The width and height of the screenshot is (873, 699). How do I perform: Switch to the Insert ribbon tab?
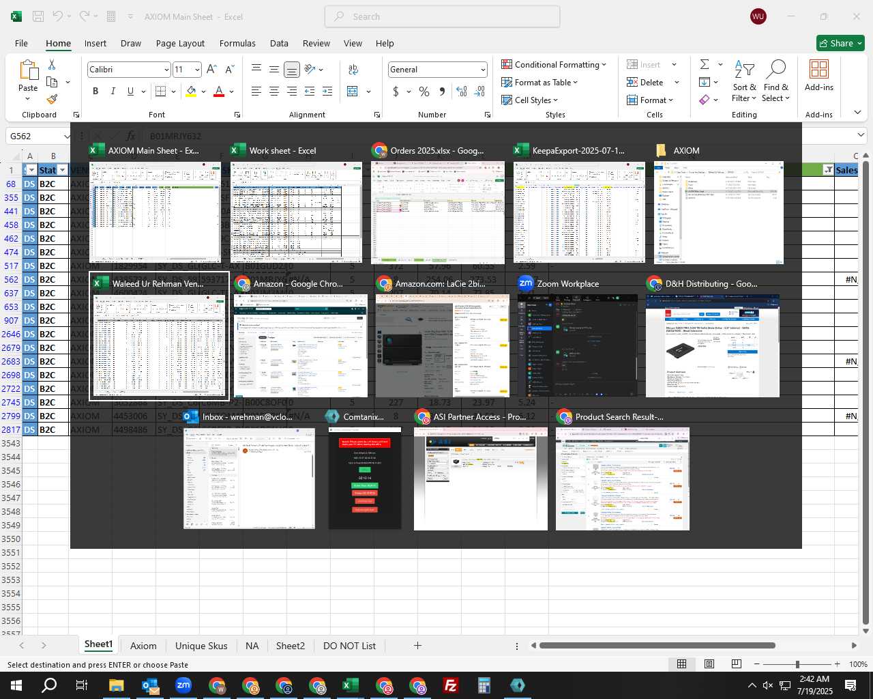[95, 43]
